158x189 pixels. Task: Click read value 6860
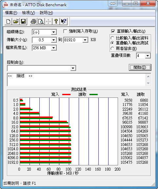pos(144,100)
